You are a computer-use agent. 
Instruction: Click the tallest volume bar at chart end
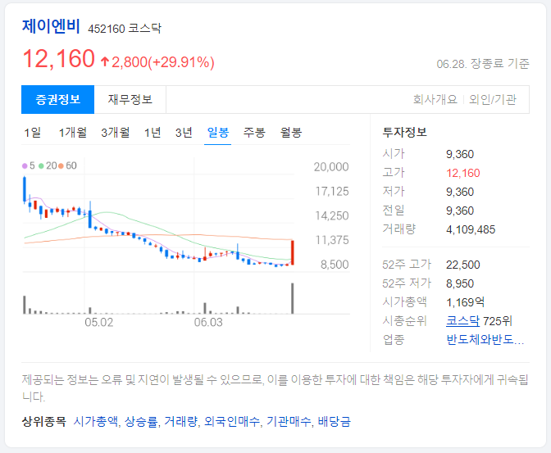coord(293,298)
